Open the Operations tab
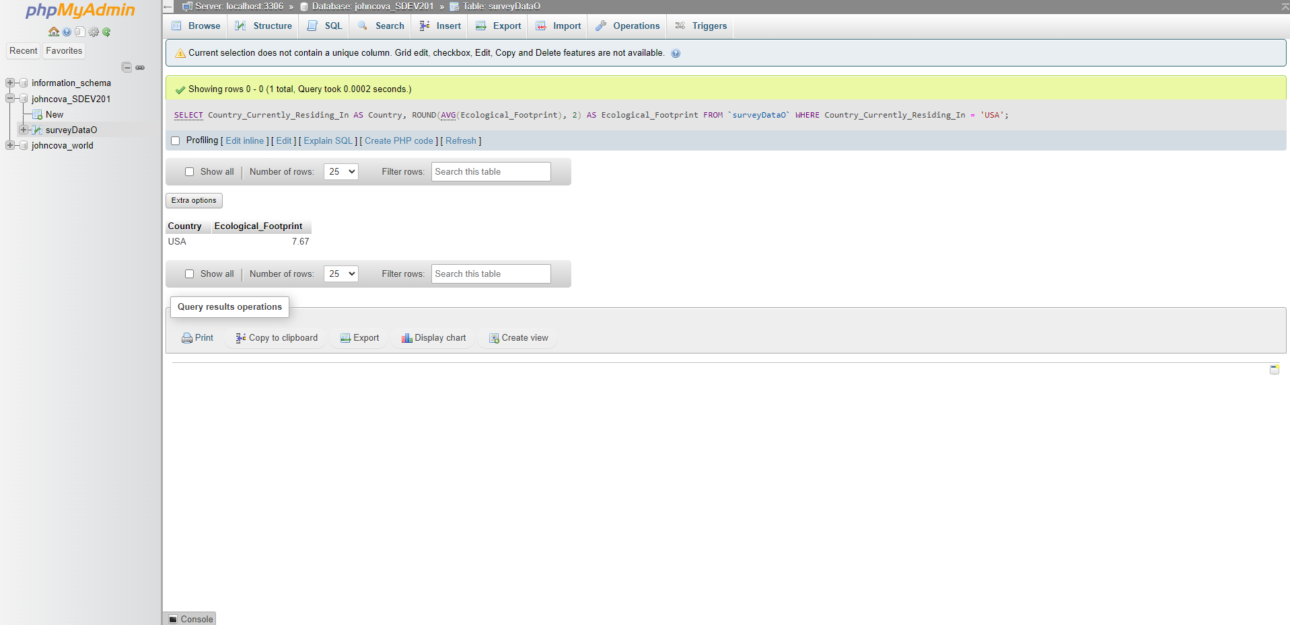The height and width of the screenshot is (625, 1290). coord(628,26)
